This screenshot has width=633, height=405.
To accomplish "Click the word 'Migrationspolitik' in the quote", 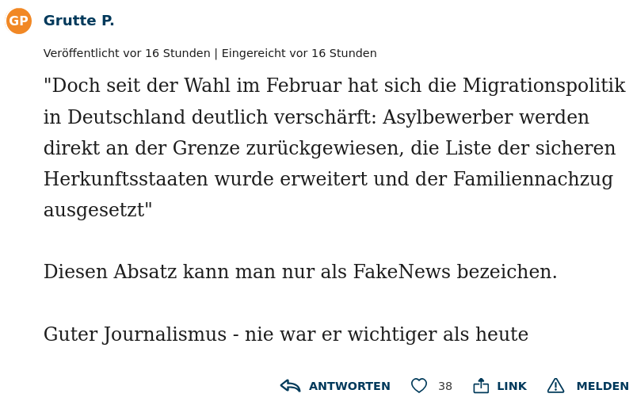I will point(543,86).
